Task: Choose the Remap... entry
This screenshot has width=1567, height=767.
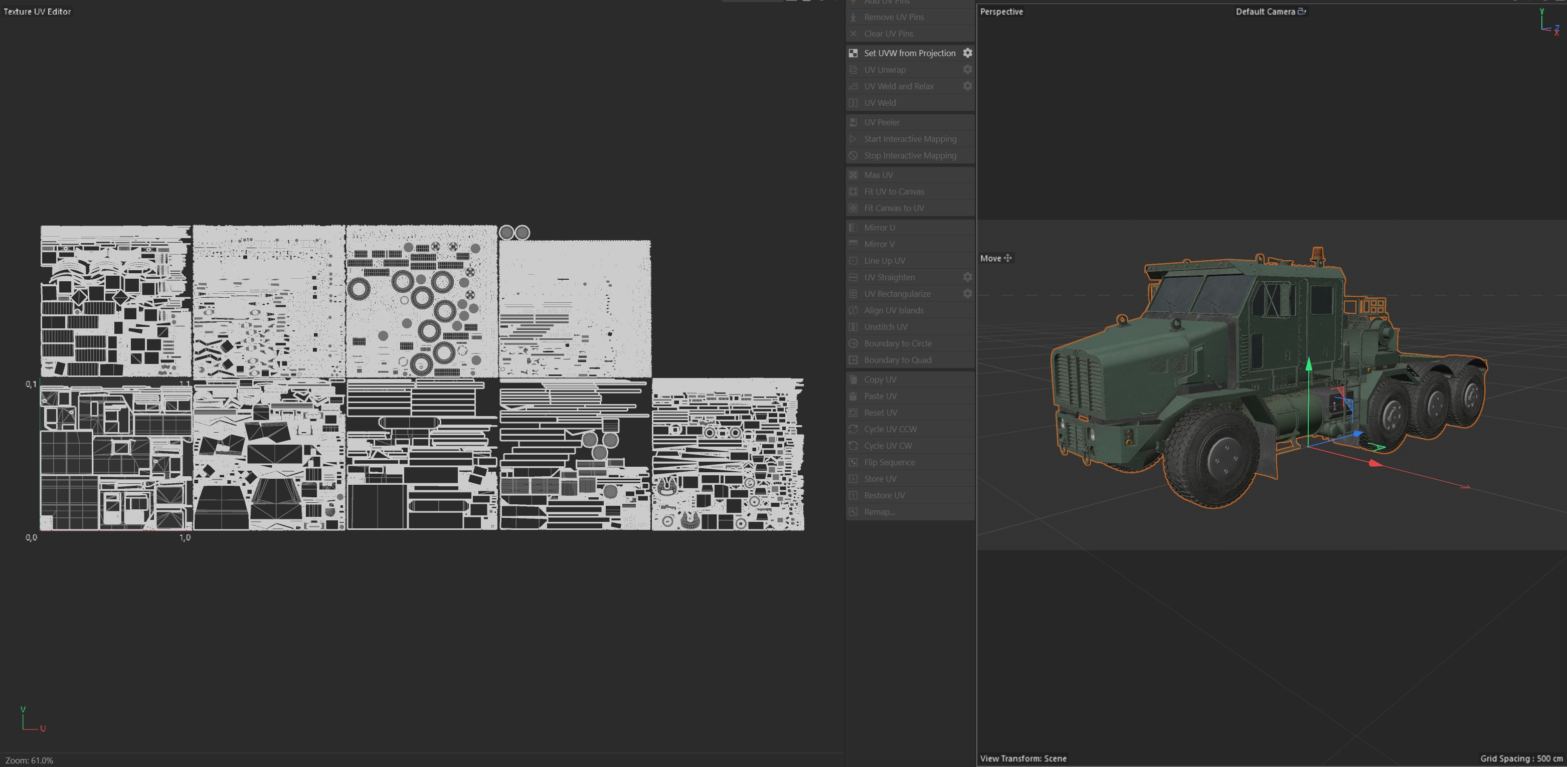Action: (x=879, y=512)
